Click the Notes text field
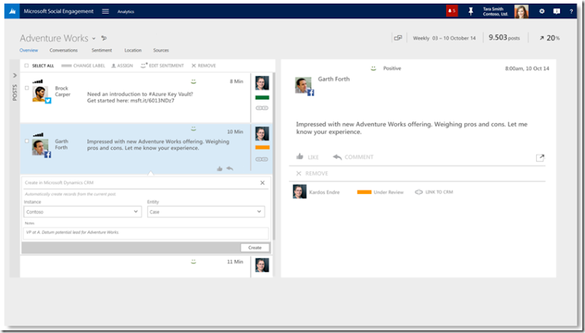The image size is (585, 333). point(146,233)
